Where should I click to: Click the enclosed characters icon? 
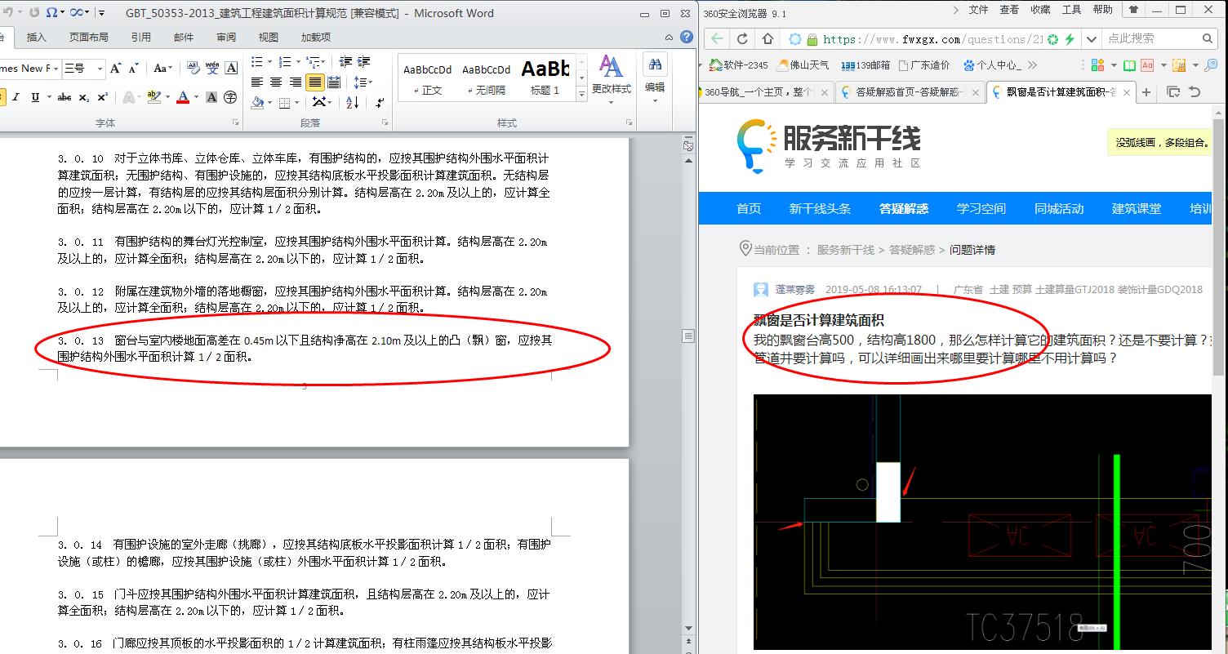click(230, 97)
